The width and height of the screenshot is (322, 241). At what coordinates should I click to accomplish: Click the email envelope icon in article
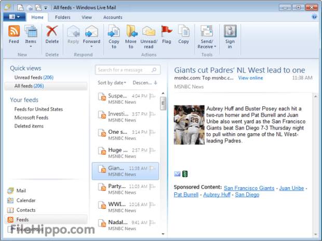(x=177, y=174)
